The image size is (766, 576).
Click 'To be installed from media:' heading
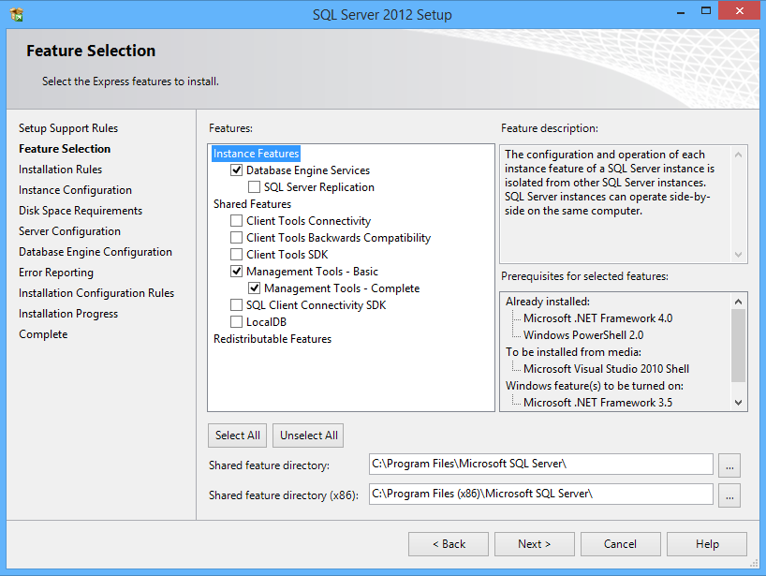pos(573,352)
